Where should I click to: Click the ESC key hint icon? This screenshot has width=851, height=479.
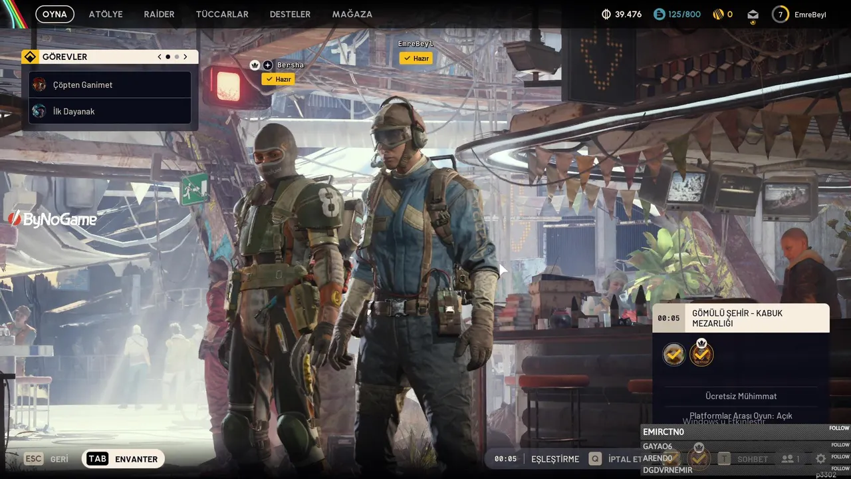pos(33,459)
